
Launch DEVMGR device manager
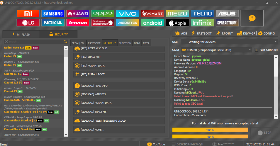tap(246, 33)
